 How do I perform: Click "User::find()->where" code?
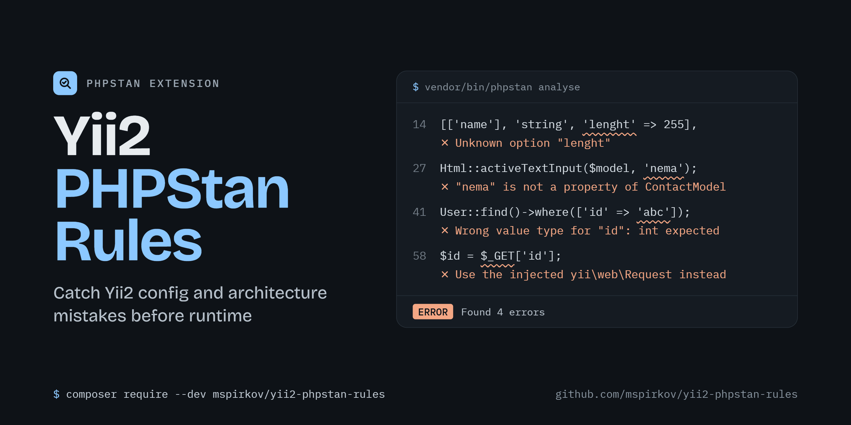pos(504,212)
